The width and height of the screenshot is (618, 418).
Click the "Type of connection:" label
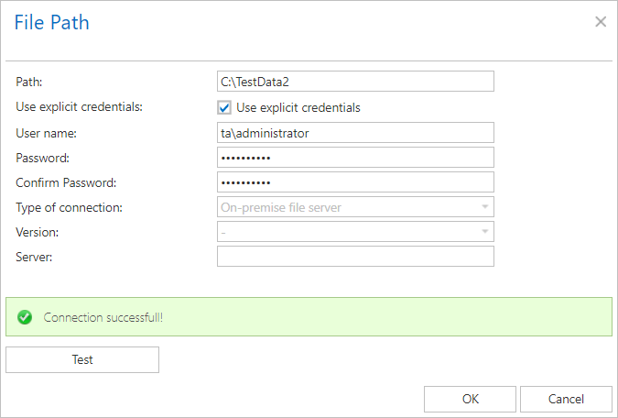pyautogui.click(x=69, y=207)
